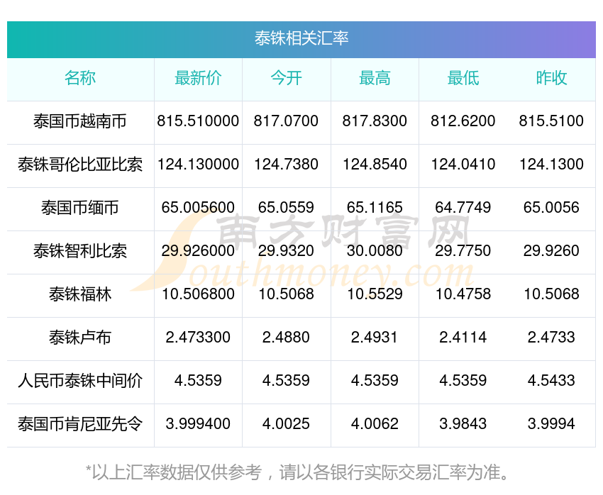Select the 今开 column header
Image resolution: width=603 pixels, height=495 pixels.
[286, 78]
